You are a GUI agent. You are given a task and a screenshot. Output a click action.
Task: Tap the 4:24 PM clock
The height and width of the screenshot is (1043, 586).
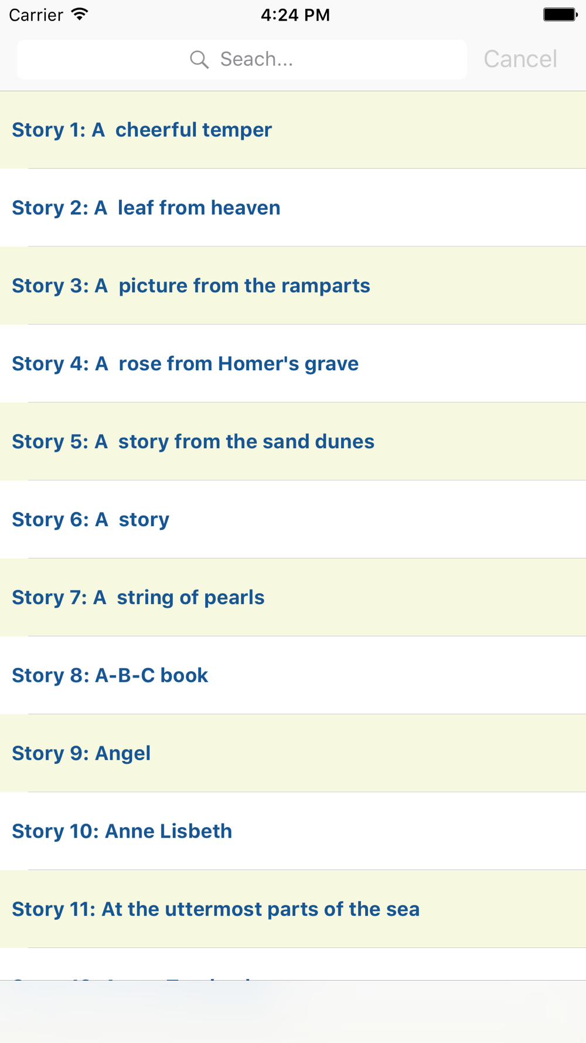(x=295, y=15)
